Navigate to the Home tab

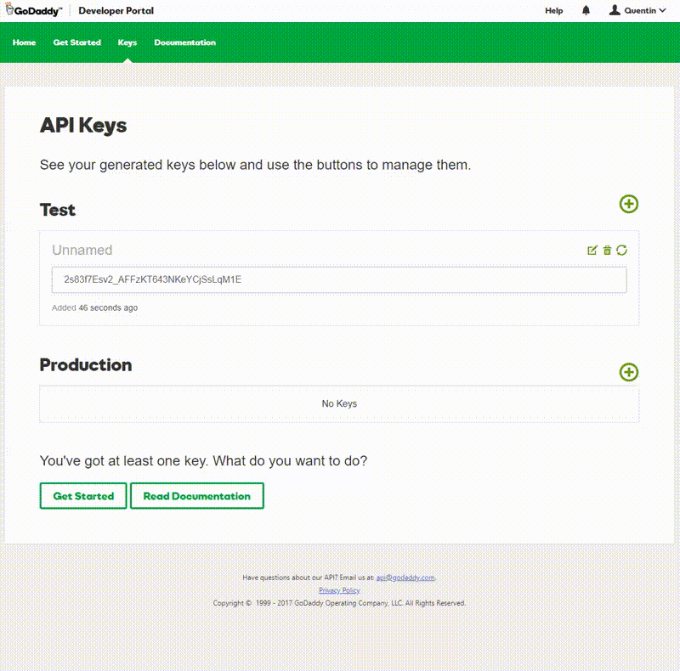(x=24, y=42)
